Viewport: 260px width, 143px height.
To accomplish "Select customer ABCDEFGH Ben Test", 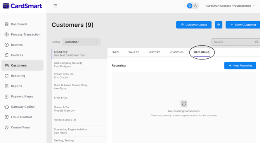I will coord(80,53).
